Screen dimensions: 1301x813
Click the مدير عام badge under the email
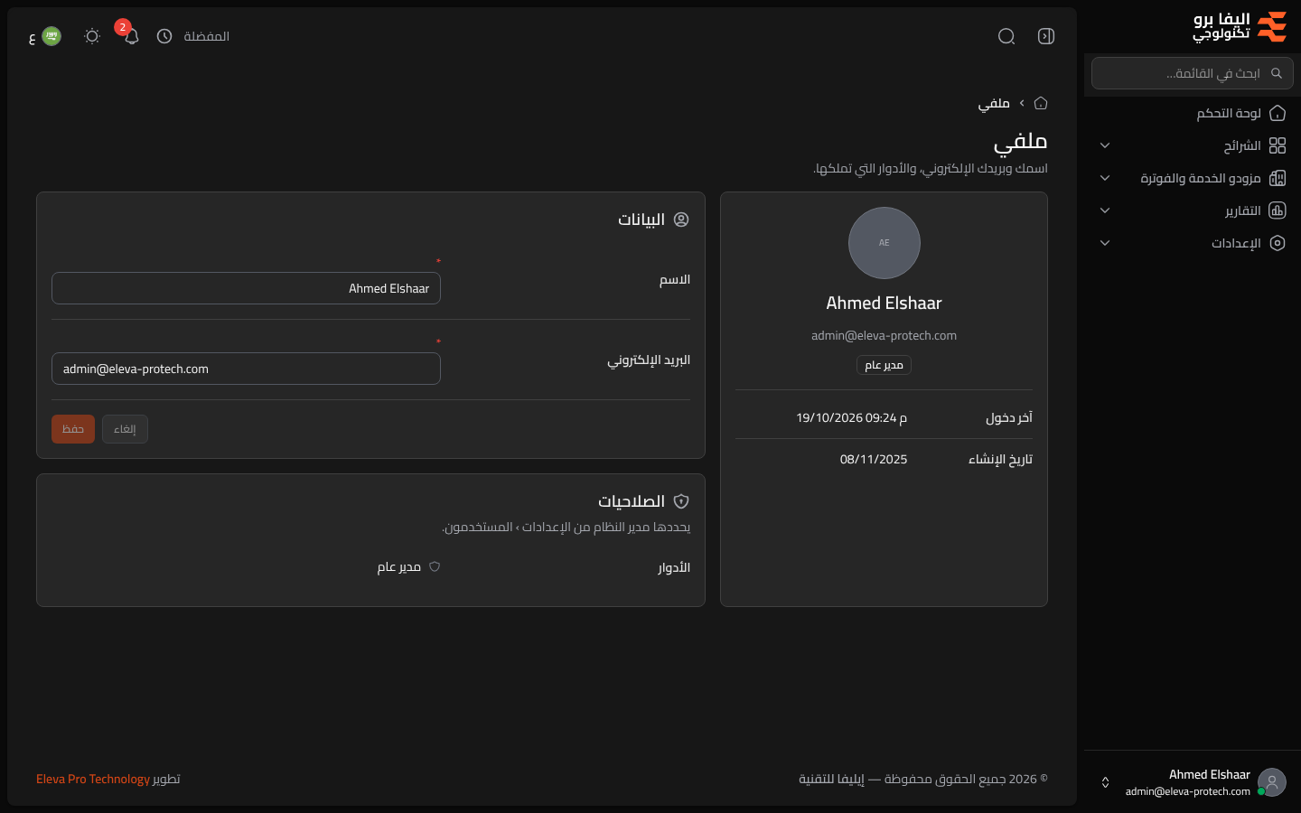click(884, 365)
